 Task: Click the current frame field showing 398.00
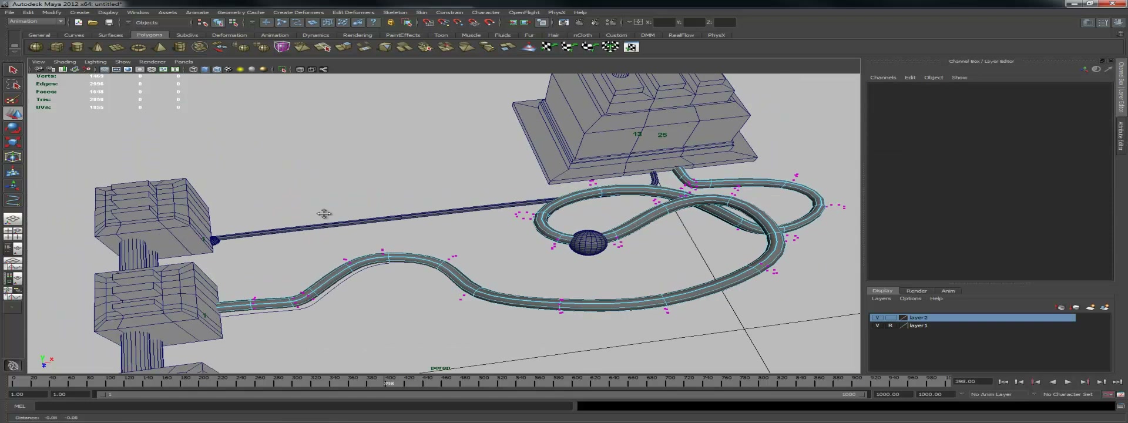click(x=972, y=381)
